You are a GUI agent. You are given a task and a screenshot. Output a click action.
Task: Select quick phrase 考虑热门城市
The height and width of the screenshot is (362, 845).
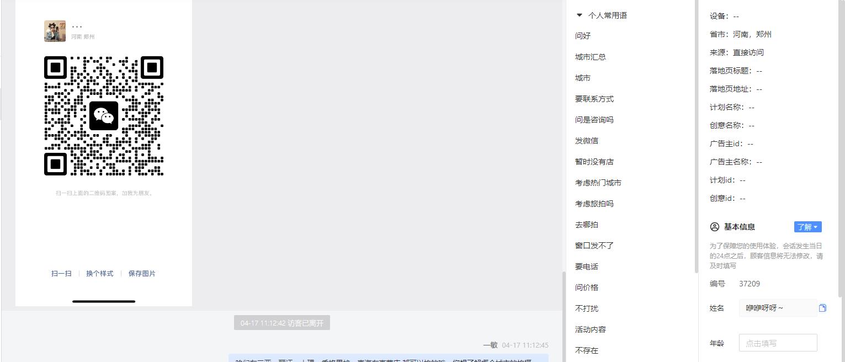coord(598,183)
